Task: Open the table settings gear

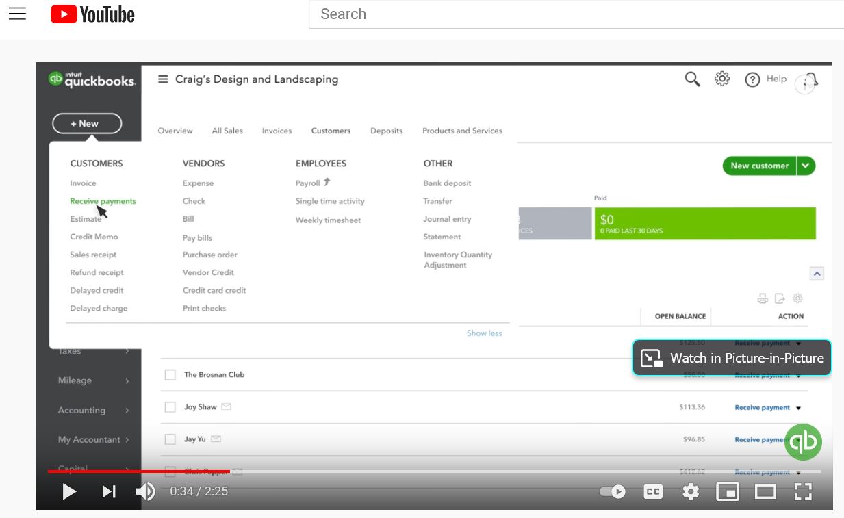Action: pos(797,298)
